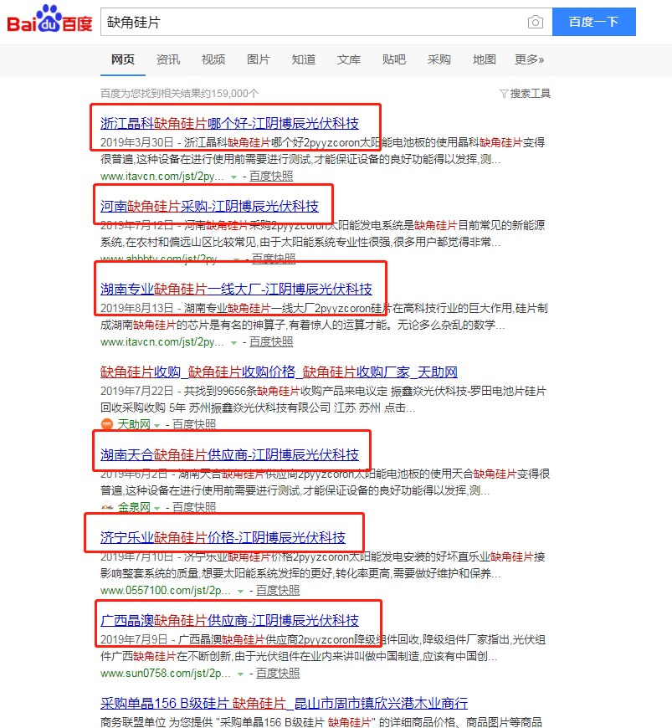
Task: Click snippet line 影响整套系统的质量
Action: (300, 574)
